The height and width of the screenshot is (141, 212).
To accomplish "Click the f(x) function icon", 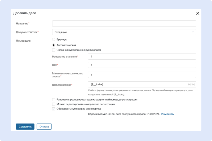I will [x=193, y=84].
